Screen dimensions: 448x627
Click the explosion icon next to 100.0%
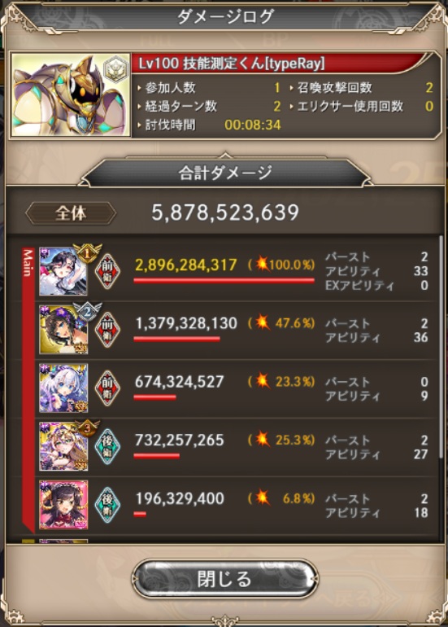[262, 265]
